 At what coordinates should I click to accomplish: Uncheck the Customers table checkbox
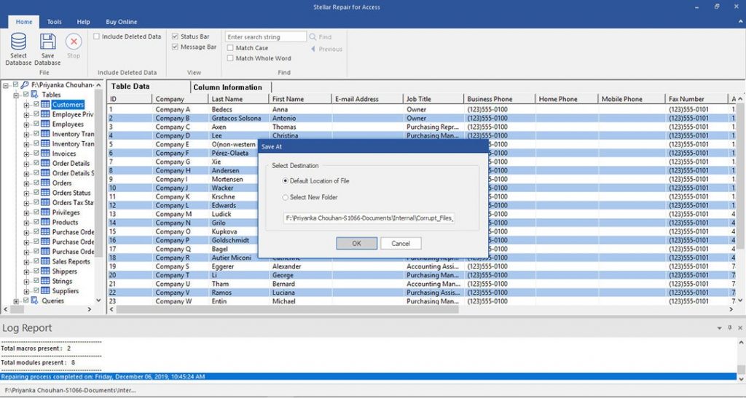(x=36, y=105)
